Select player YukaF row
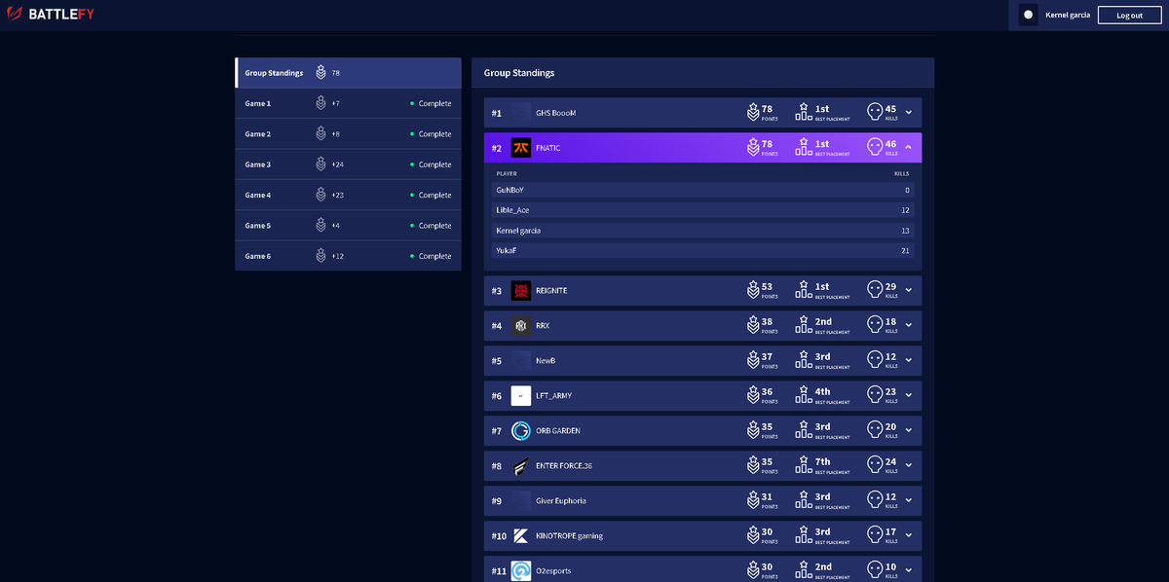Screen dimensions: 1169x582 click(x=702, y=250)
